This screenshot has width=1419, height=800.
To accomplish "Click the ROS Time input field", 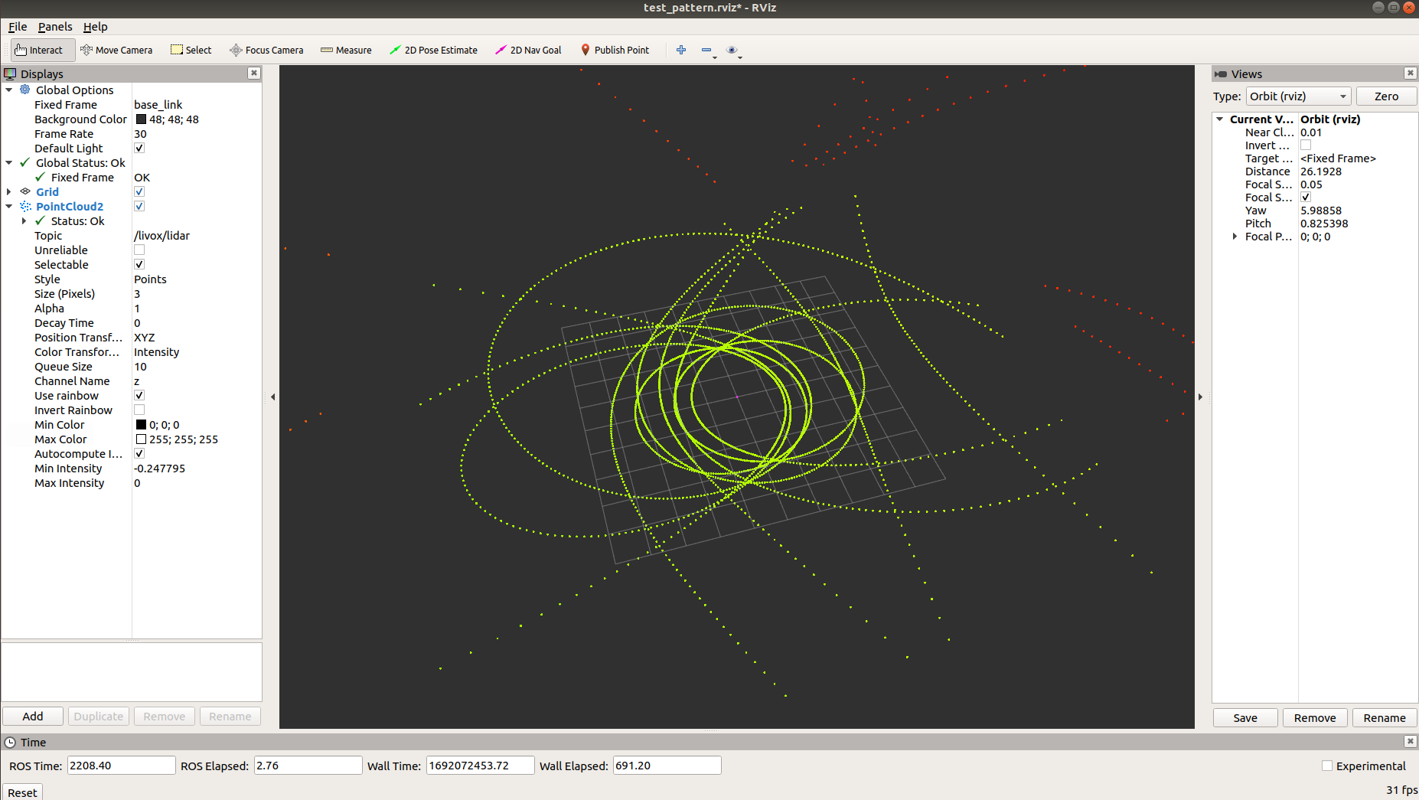I will [120, 765].
